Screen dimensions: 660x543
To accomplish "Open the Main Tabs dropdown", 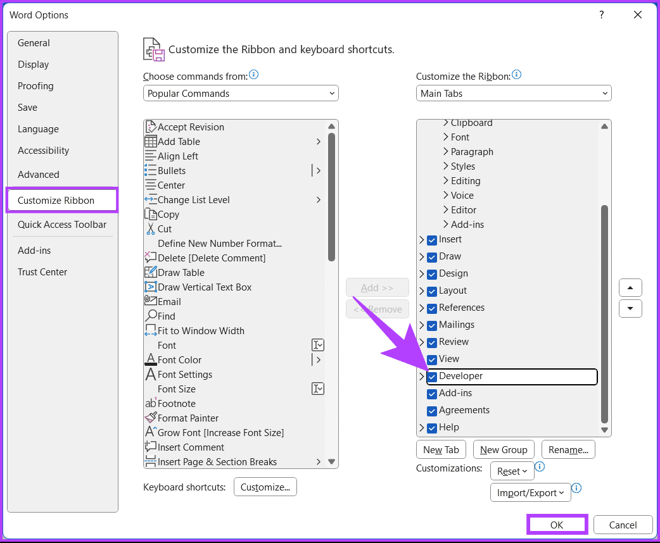I will [x=514, y=94].
